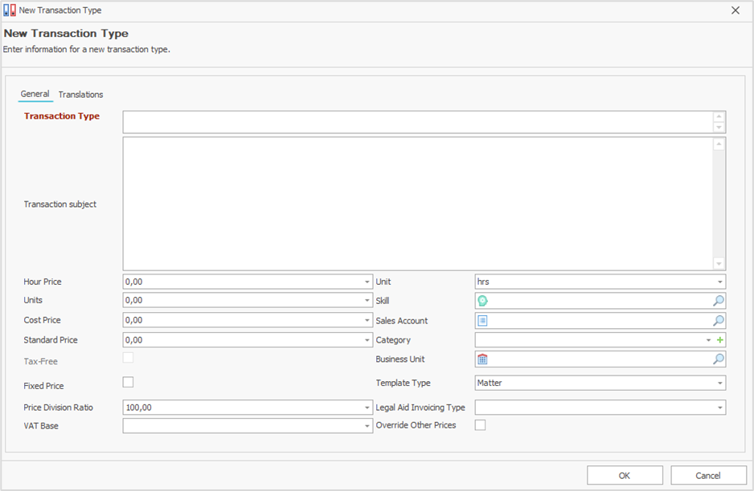Click the Sales Account search magnifier icon

tap(718, 320)
